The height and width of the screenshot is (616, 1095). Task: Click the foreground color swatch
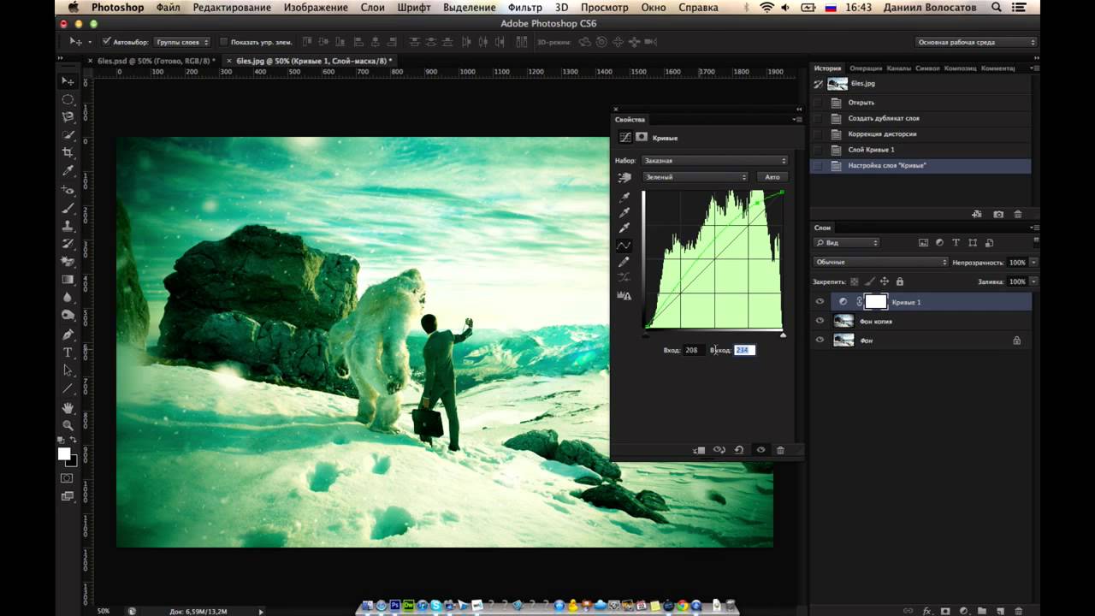click(x=64, y=453)
